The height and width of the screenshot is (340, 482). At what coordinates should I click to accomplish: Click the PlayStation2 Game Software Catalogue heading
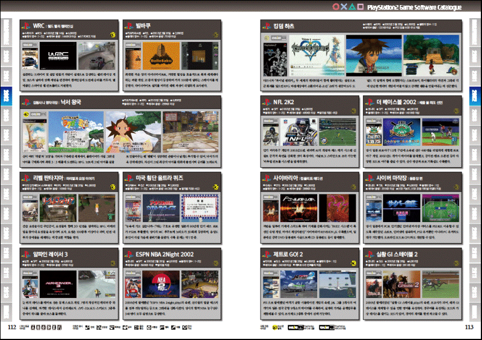tap(415, 7)
